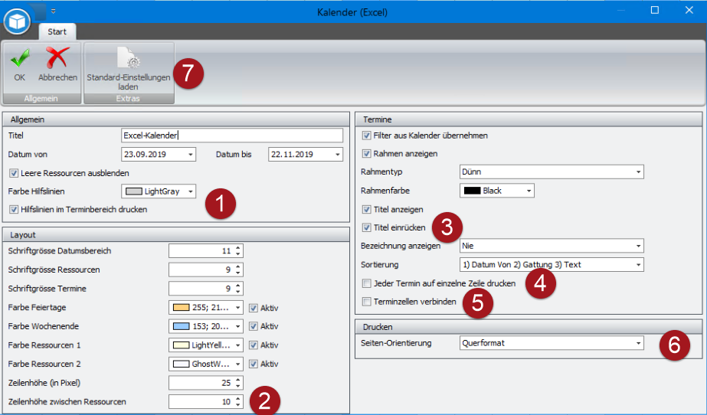Open the Bezeichnung anzeigen dropdown
707x415 pixels.
(x=638, y=247)
